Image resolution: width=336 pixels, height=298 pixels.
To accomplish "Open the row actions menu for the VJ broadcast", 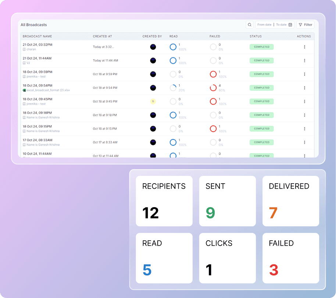I will click(x=304, y=60).
